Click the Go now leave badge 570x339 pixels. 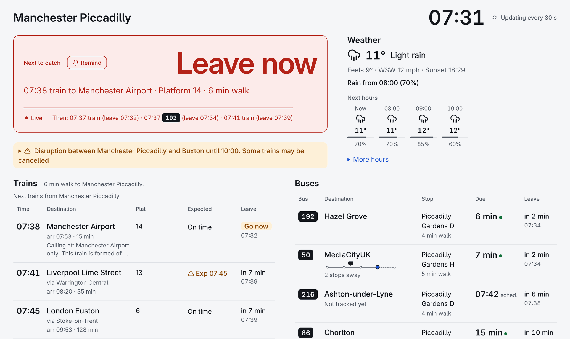click(x=256, y=226)
